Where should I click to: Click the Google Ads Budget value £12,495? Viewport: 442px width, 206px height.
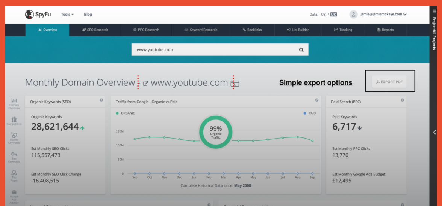click(x=342, y=181)
